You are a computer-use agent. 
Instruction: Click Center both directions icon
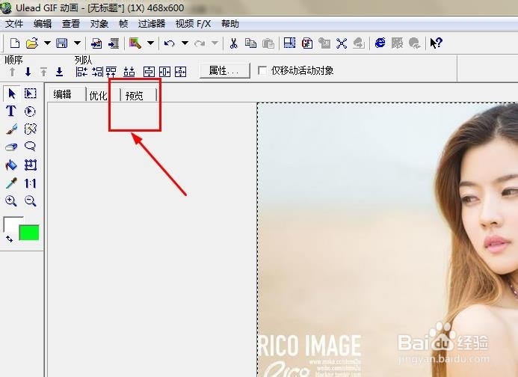[x=180, y=72]
